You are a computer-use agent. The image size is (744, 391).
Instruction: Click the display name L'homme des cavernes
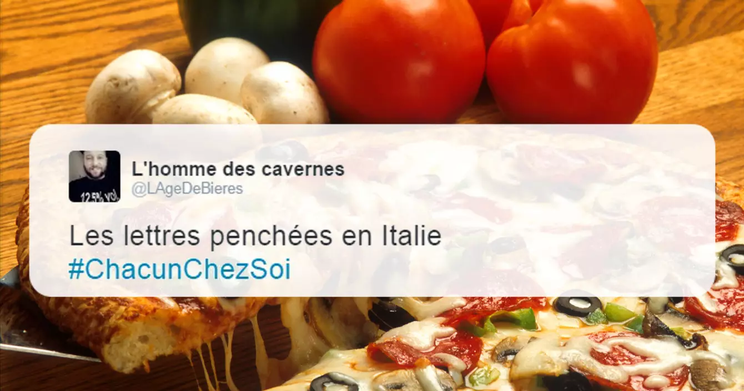click(x=238, y=169)
